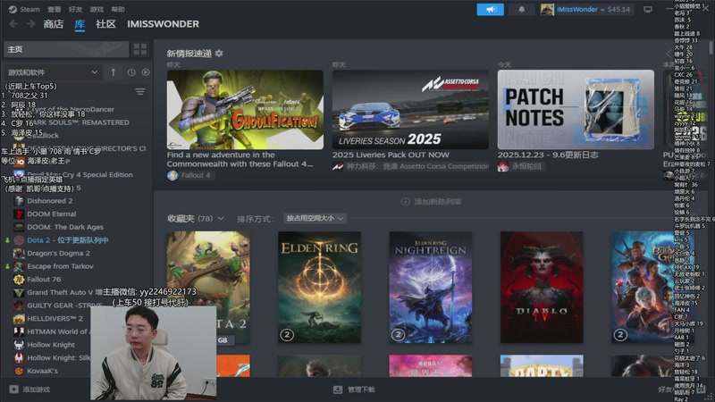Open the 好友 friends menu
Viewport: 715px width, 402px height.
75,9
